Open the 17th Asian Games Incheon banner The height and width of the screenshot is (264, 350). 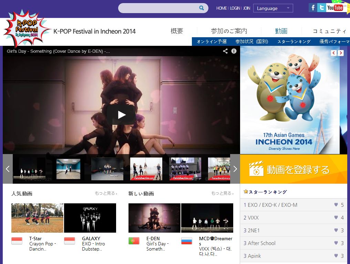tap(290, 100)
